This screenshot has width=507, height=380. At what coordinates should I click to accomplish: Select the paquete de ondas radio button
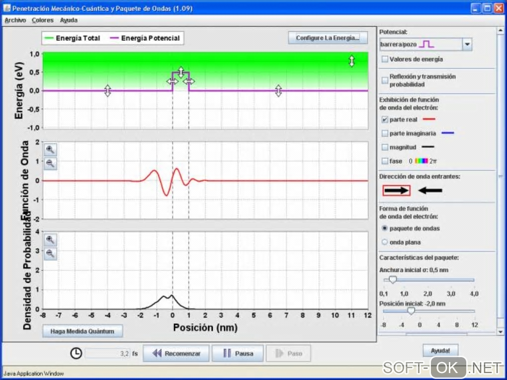tap(384, 228)
